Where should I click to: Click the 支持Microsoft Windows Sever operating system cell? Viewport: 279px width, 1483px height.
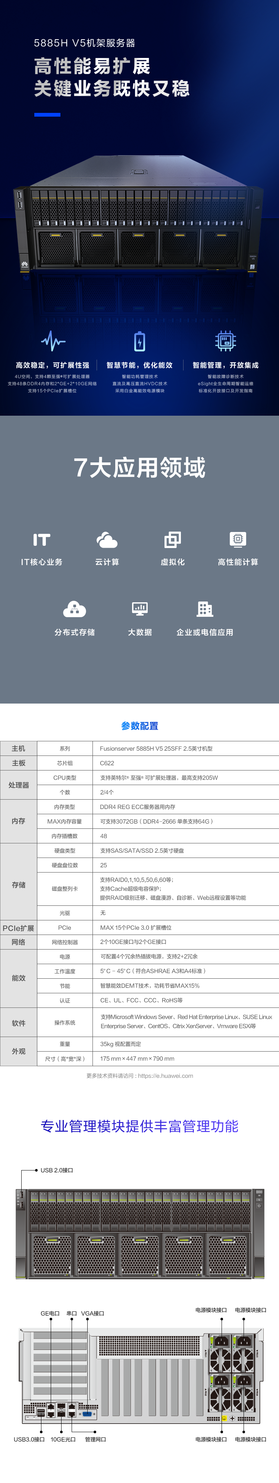(185, 1022)
